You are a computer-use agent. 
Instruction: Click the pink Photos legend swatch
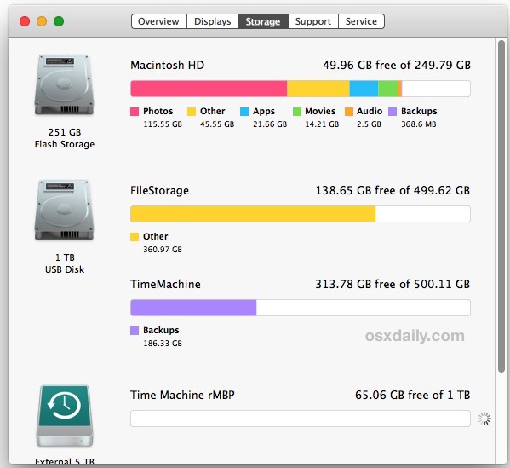135,112
